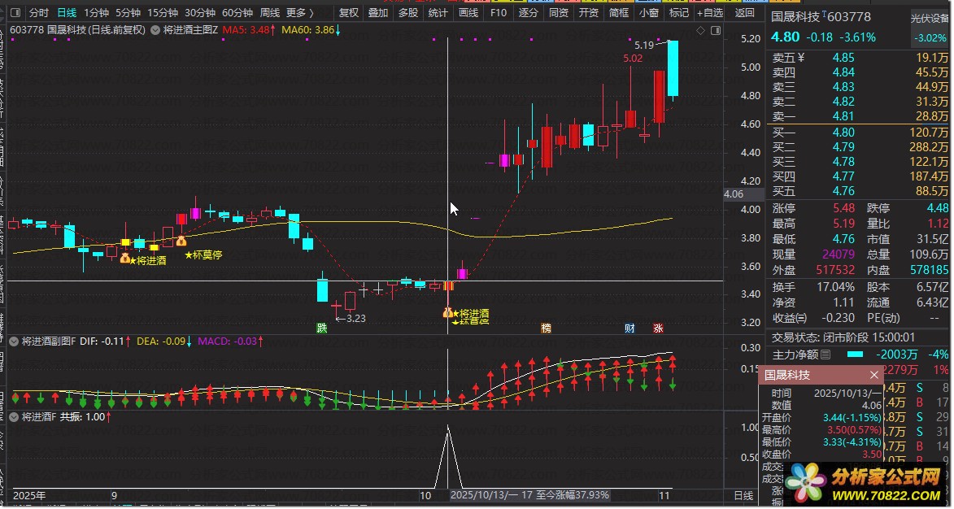Expand the 更多 periods menu
954x509 pixels.
[300, 12]
